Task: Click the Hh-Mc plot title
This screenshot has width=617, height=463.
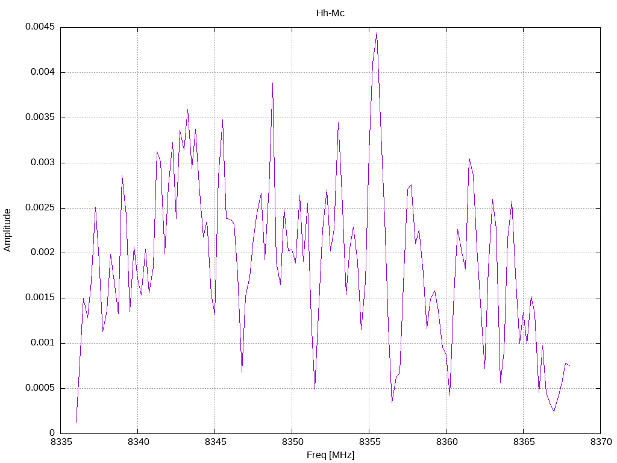Action: [330, 13]
